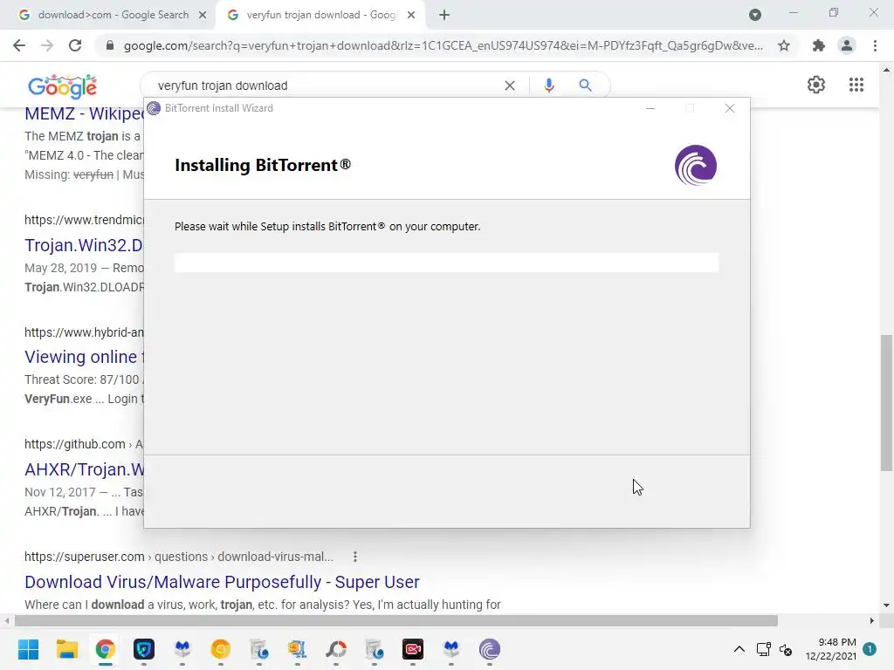Click the muted volume tray icon

[786, 649]
